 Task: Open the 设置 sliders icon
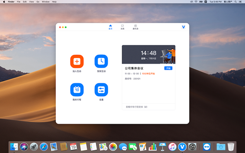101,90
